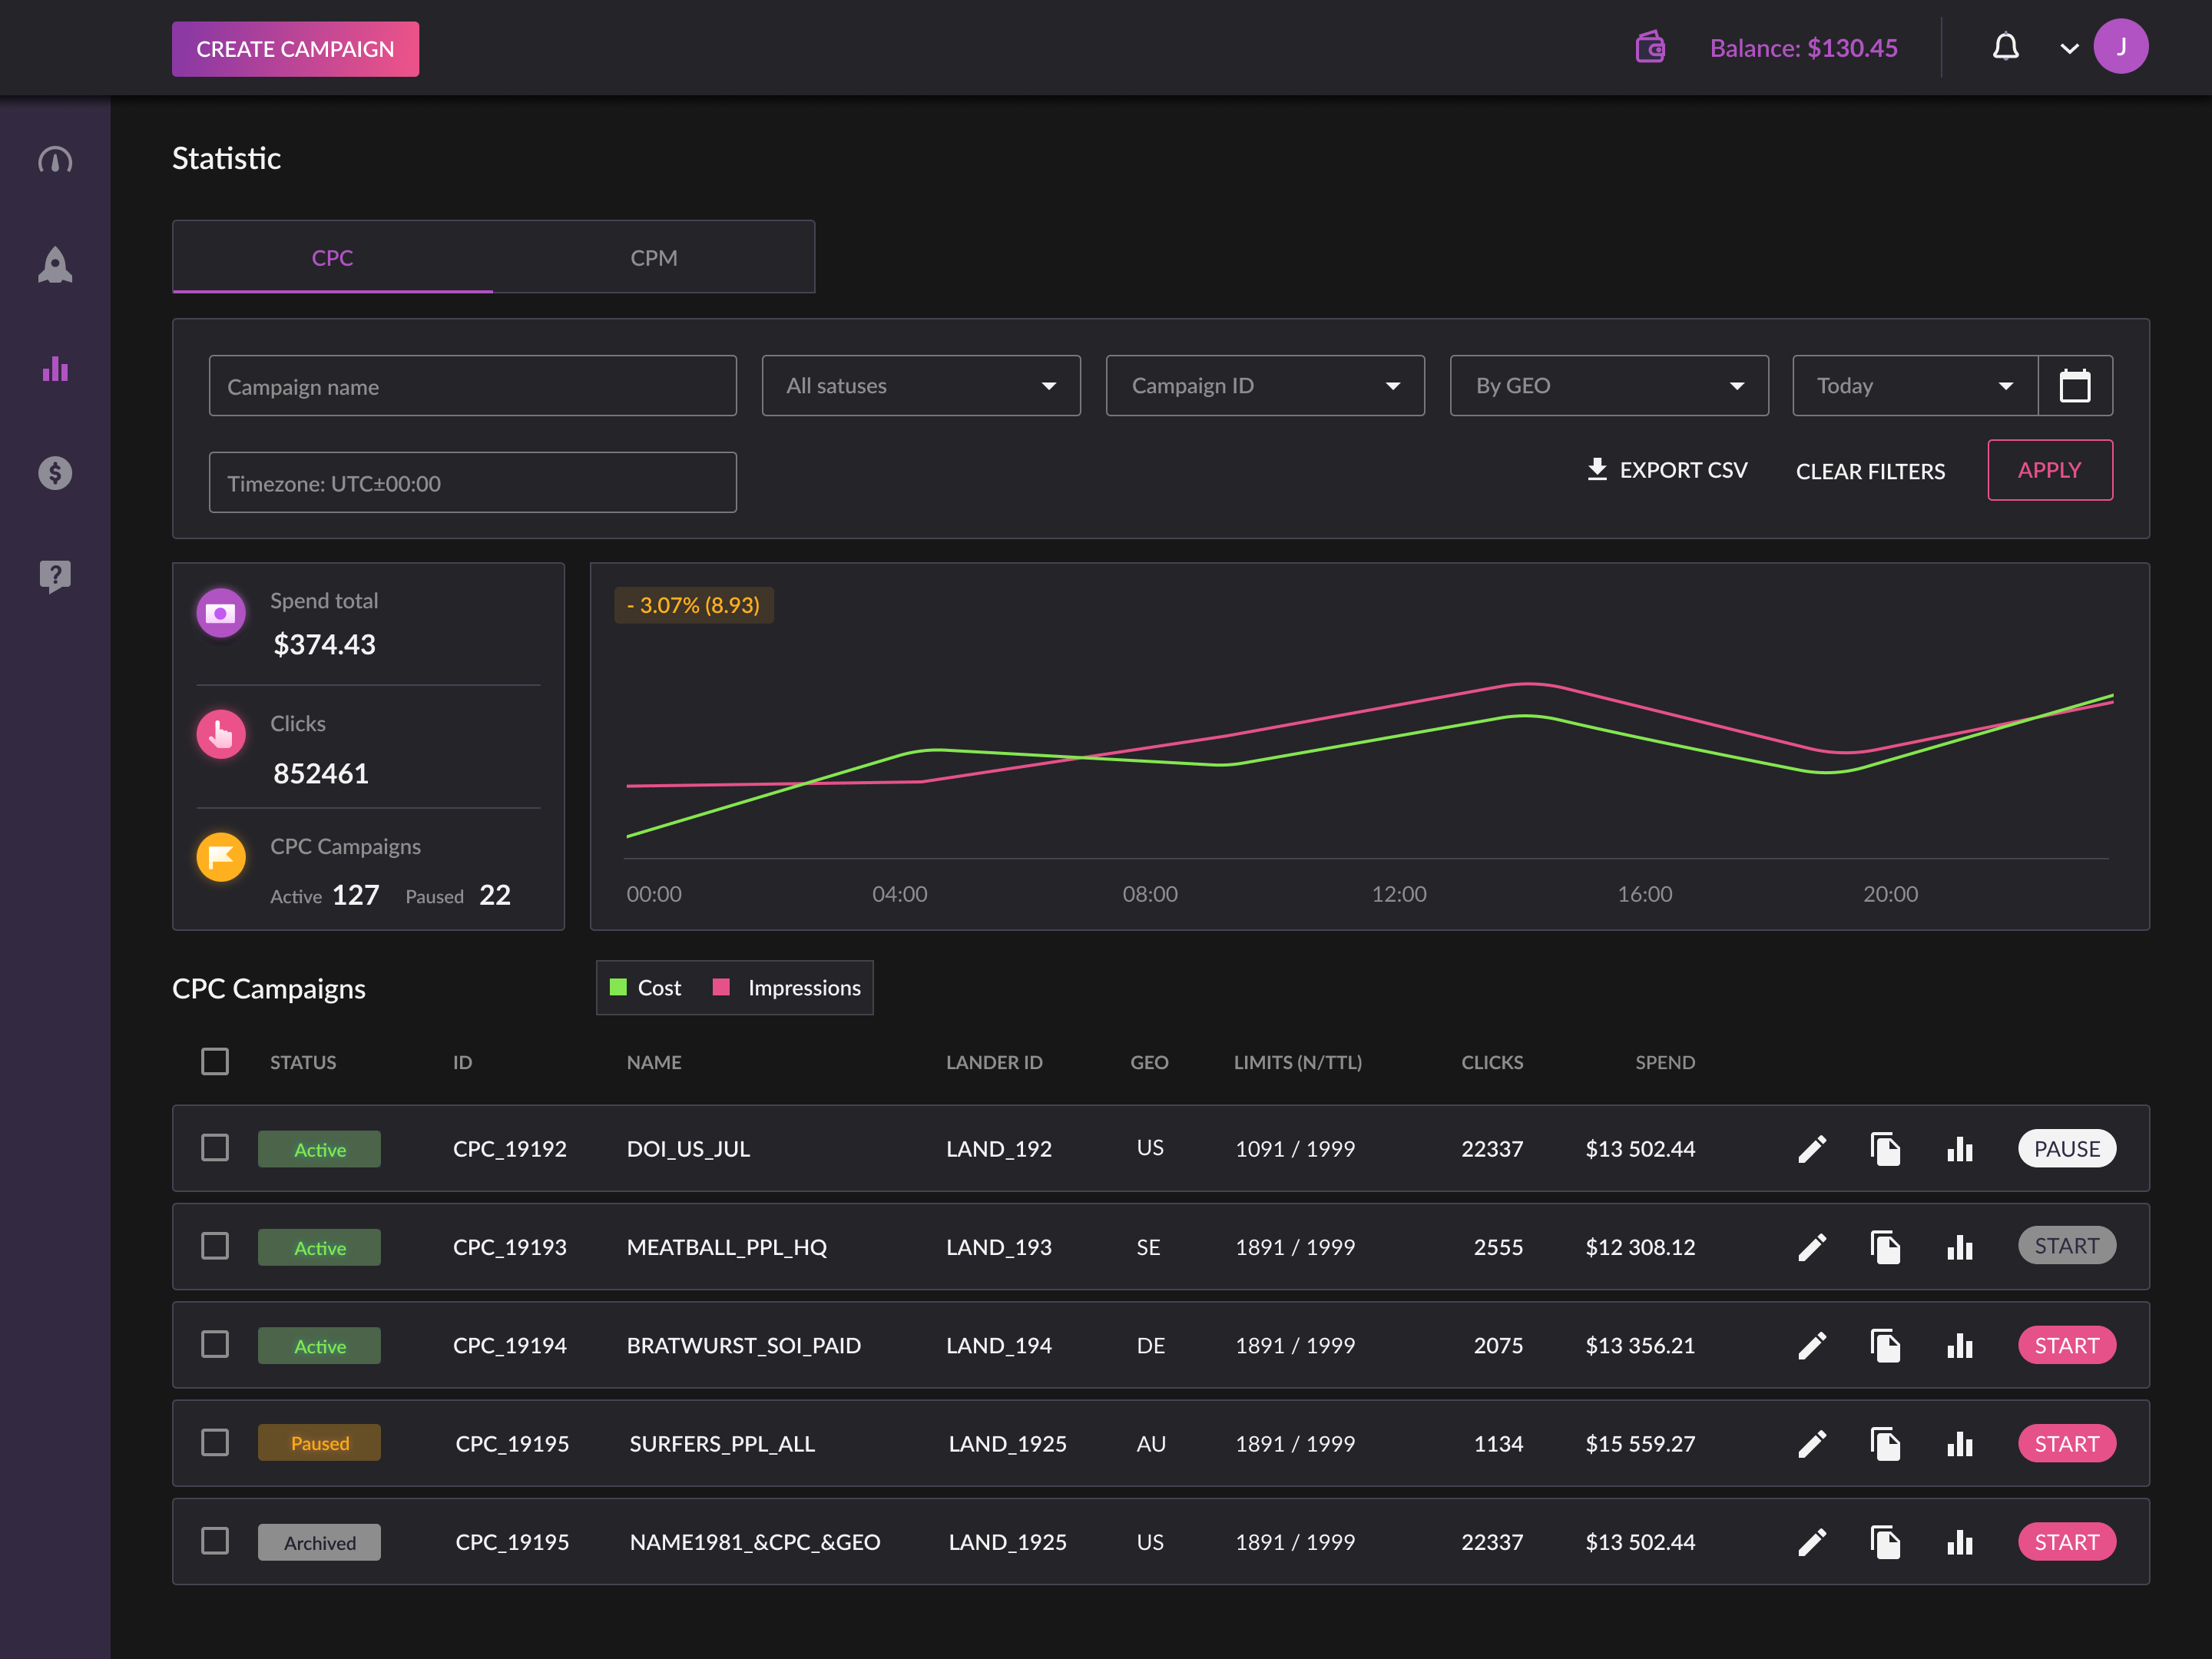2212x1659 pixels.
Task: Click the help question mark sidebar icon
Action: tap(55, 576)
